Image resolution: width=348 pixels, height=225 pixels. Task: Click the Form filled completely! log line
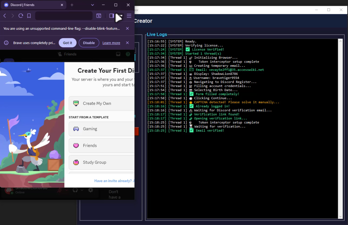pyautogui.click(x=193, y=94)
